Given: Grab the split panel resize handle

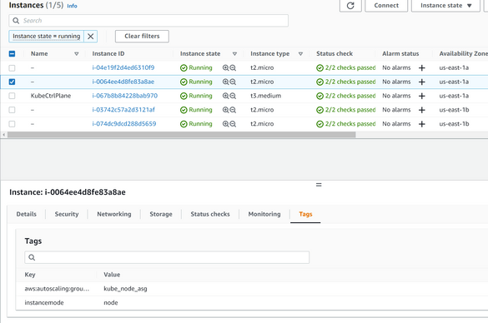Looking at the screenshot, I should (x=319, y=185).
